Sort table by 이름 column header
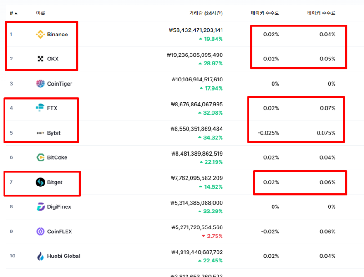Screen dimensions: 364x277 click(x=40, y=13)
